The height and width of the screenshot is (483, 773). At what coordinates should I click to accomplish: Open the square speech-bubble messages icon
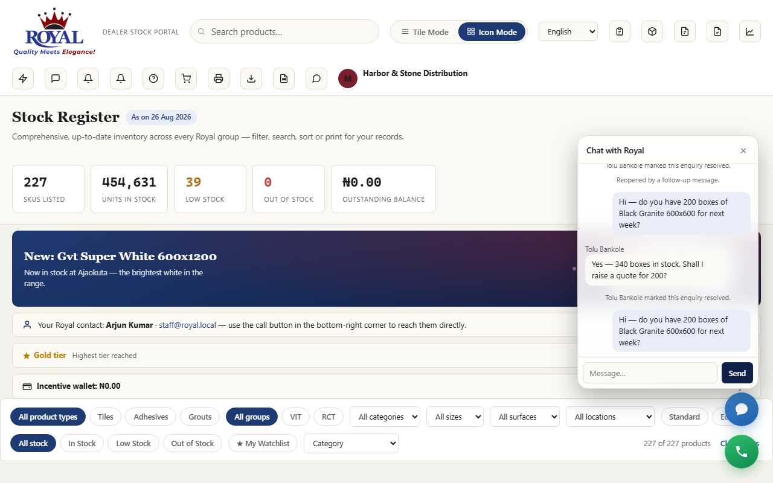pos(56,78)
